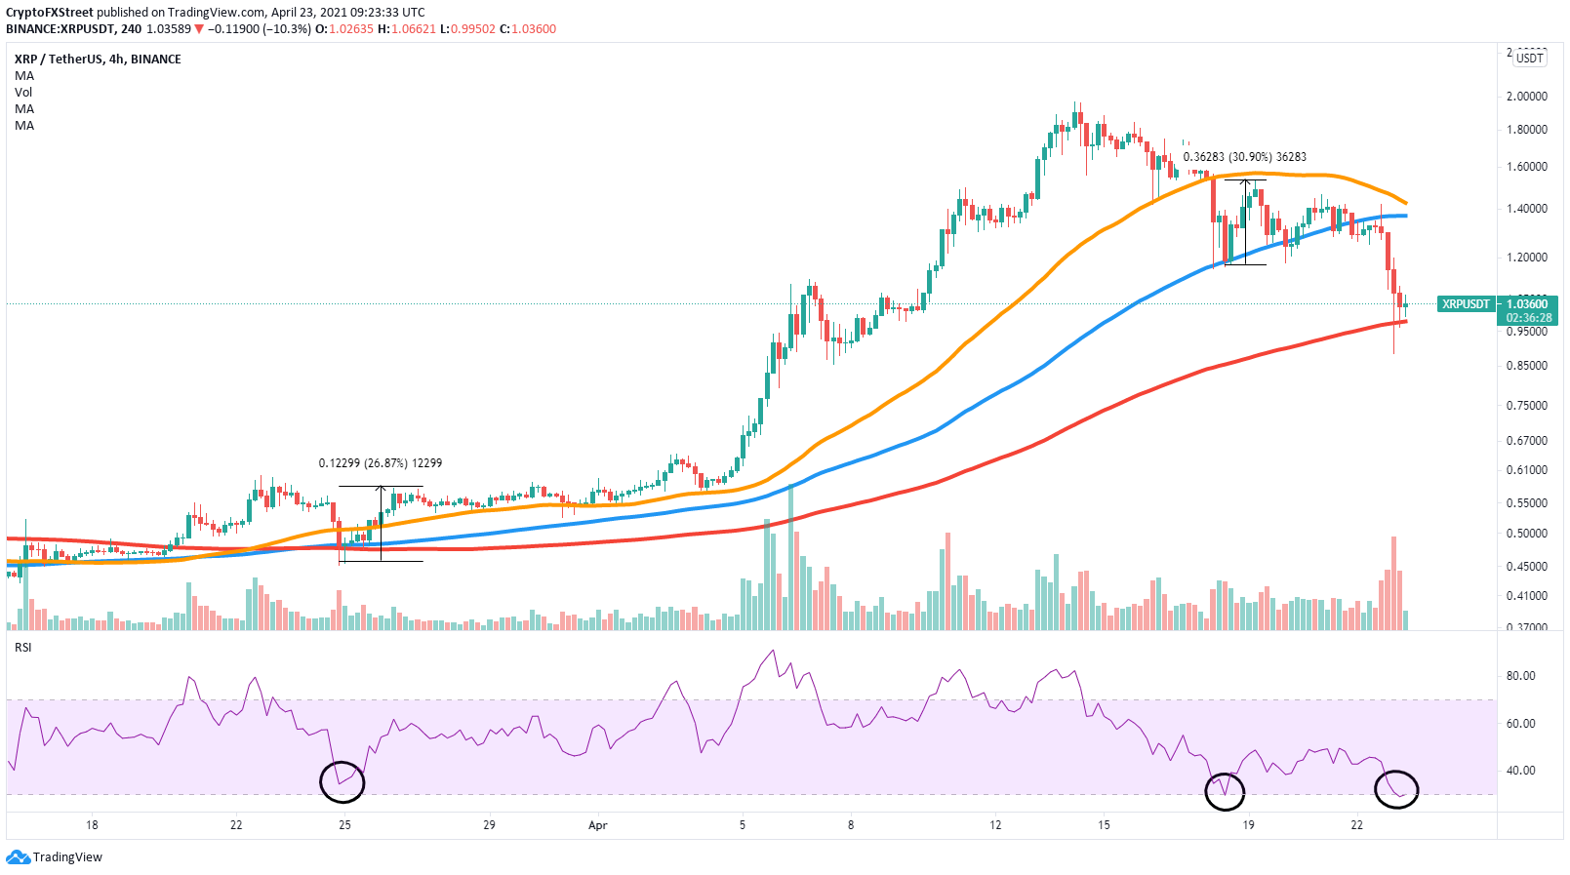The height and width of the screenshot is (875, 1570).
Task: Select the last MA legend entry in the list
Action: (x=24, y=125)
